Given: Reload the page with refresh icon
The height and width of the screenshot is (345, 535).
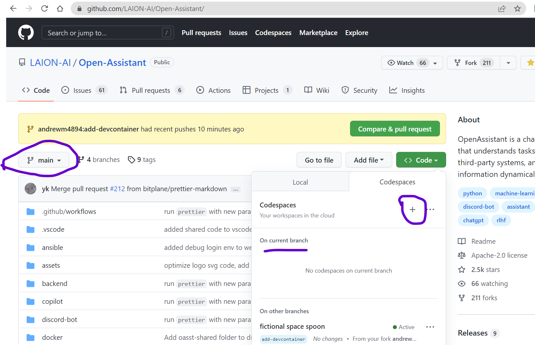Looking at the screenshot, I should pyautogui.click(x=44, y=8).
